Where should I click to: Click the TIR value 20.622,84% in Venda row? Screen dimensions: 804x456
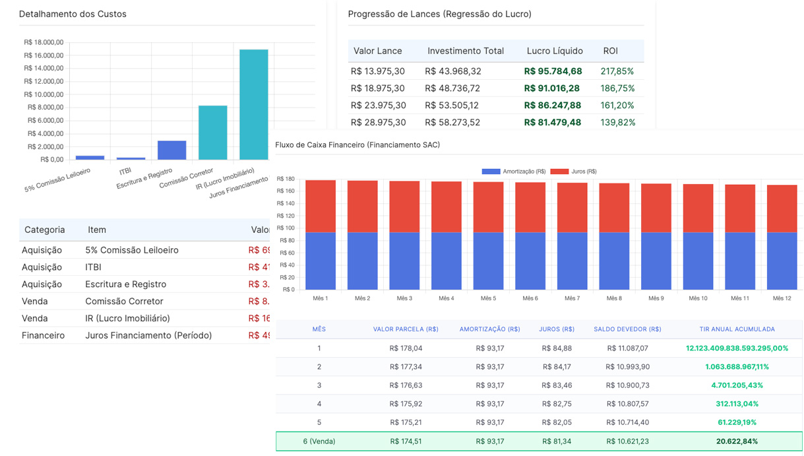pyautogui.click(x=737, y=441)
